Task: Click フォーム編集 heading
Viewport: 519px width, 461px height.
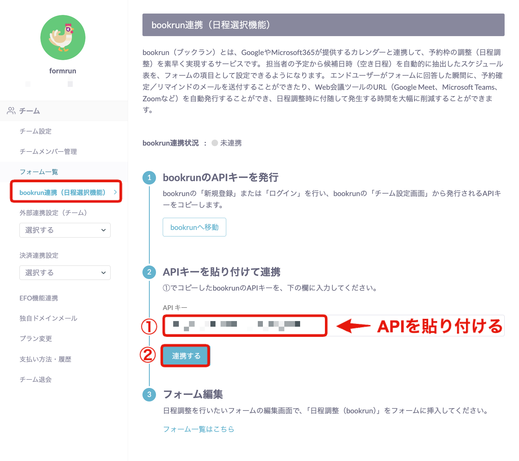Action: click(x=193, y=394)
